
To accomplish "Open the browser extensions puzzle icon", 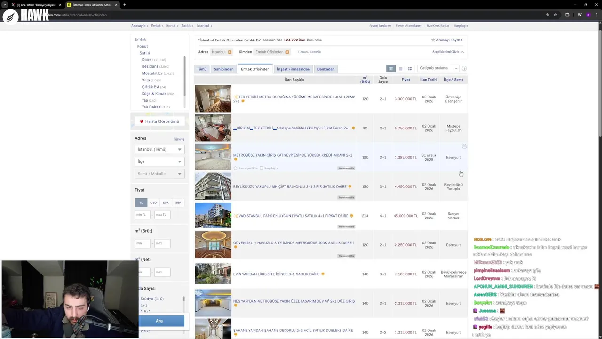I will pyautogui.click(x=567, y=15).
